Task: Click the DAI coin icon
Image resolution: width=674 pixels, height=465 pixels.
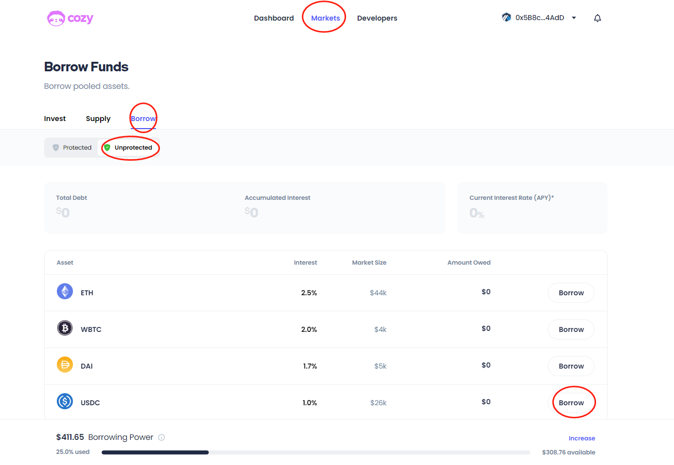Action: (x=65, y=365)
